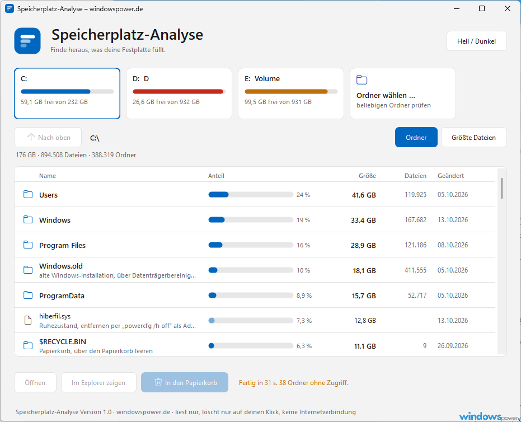Click the ProgramData folder icon

28,295
